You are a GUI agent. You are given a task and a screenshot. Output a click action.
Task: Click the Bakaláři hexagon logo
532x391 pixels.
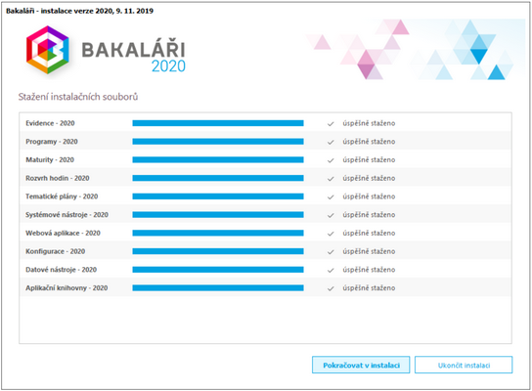pos(48,50)
